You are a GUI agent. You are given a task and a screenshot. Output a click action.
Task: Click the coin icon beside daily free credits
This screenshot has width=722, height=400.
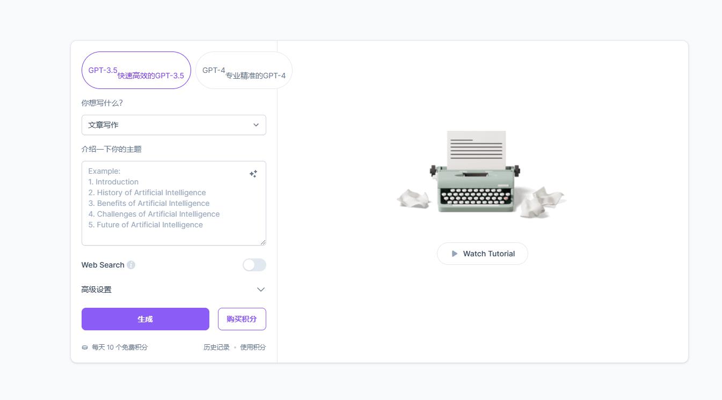(x=85, y=347)
